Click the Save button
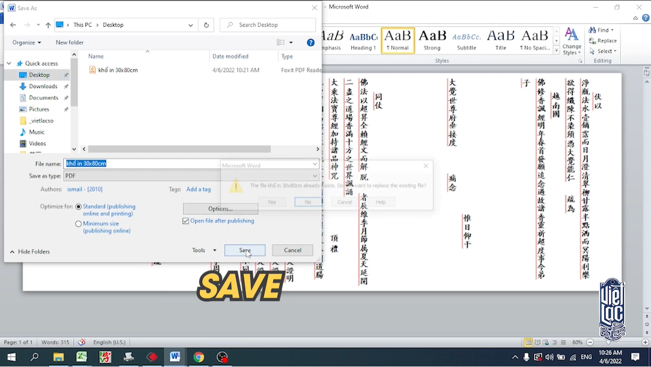Image resolution: width=651 pixels, height=367 pixels. coord(245,250)
